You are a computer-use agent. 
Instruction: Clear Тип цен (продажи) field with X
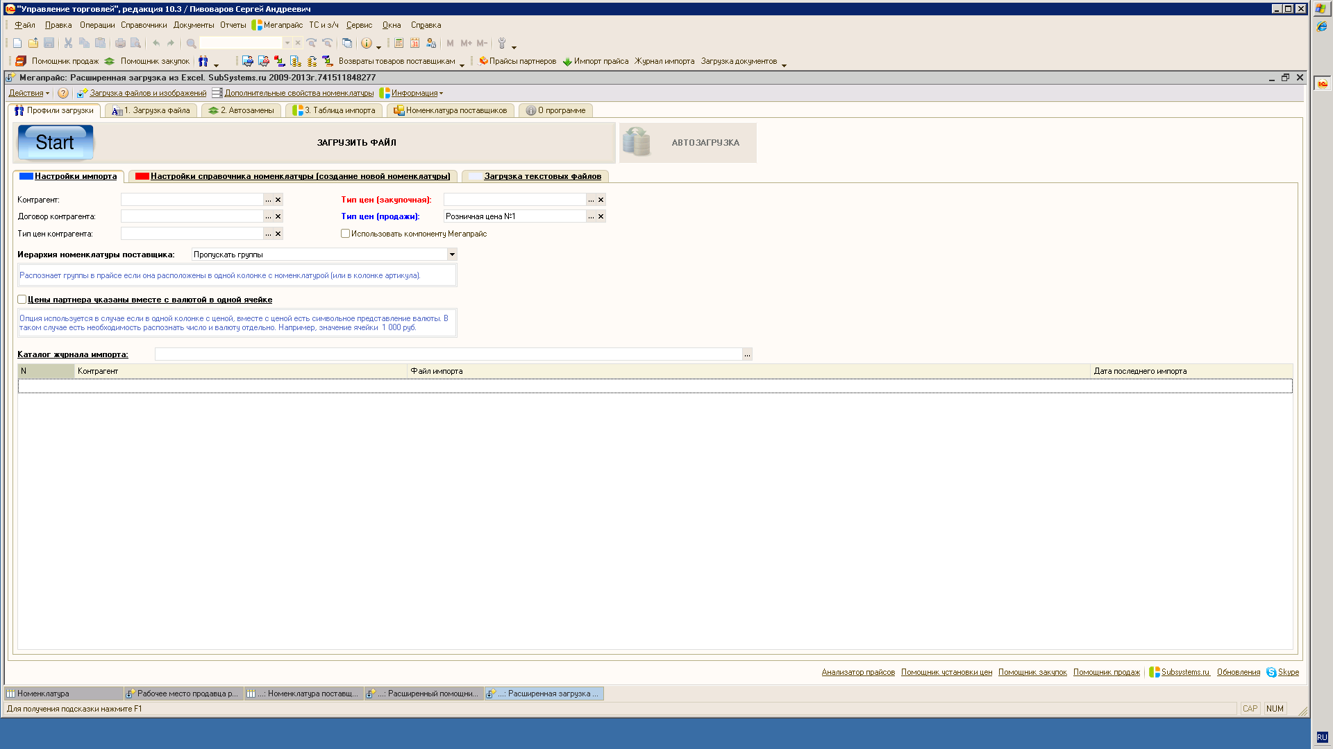601,216
